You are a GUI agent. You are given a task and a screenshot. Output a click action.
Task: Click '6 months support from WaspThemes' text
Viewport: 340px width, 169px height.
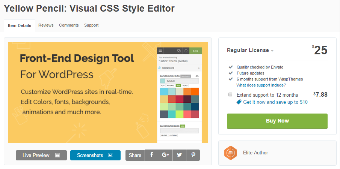coord(270,79)
